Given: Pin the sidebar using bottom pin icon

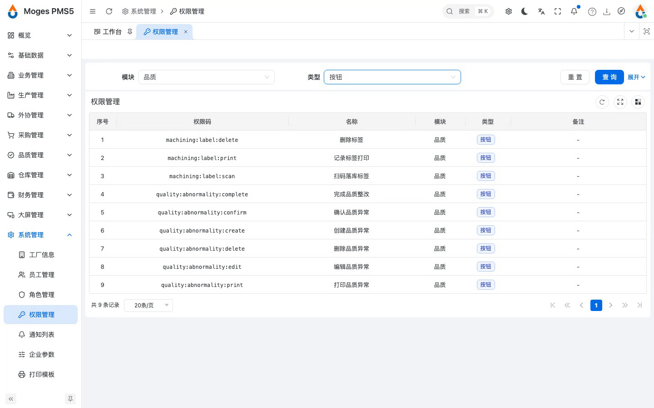Looking at the screenshot, I should (70, 399).
